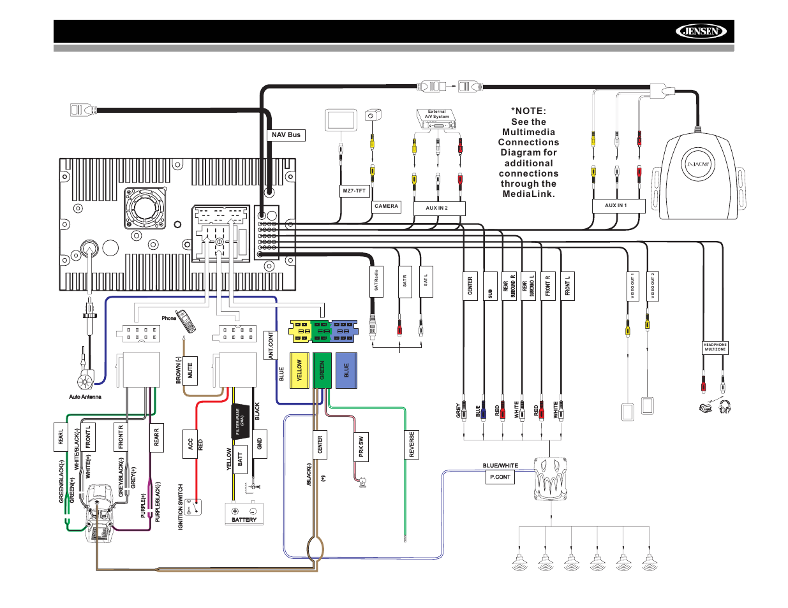Click the auto antenna motor icon

click(x=85, y=380)
